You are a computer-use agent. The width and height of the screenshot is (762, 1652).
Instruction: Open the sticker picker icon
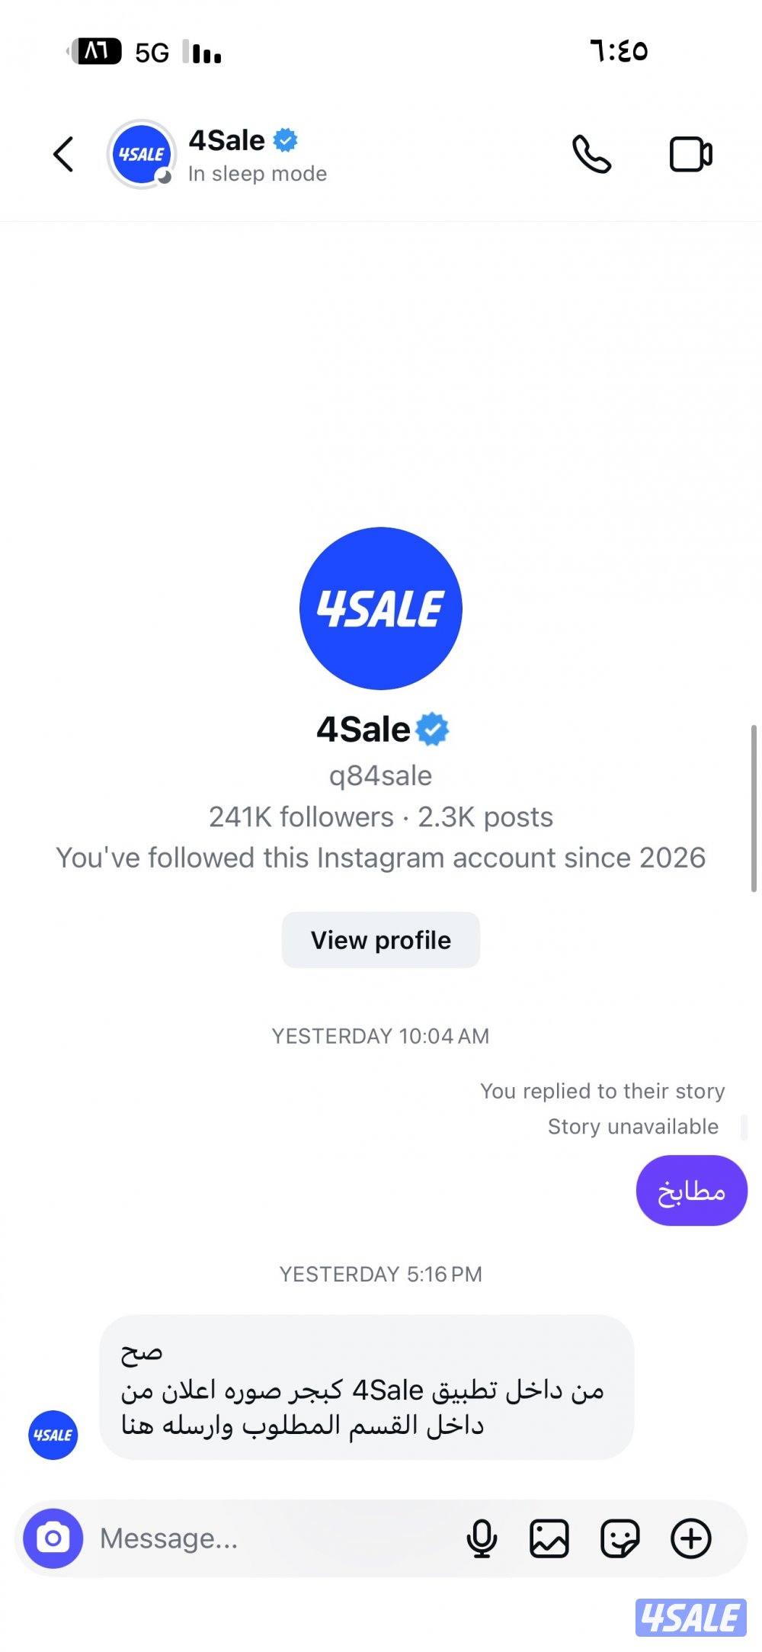point(620,1538)
